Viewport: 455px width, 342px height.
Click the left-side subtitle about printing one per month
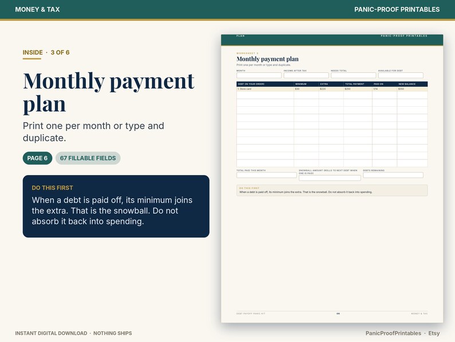point(93,131)
